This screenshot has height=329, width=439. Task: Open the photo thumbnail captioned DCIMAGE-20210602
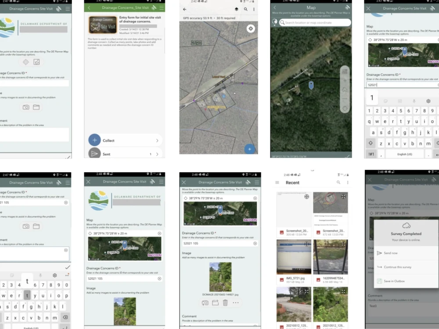click(x=220, y=277)
